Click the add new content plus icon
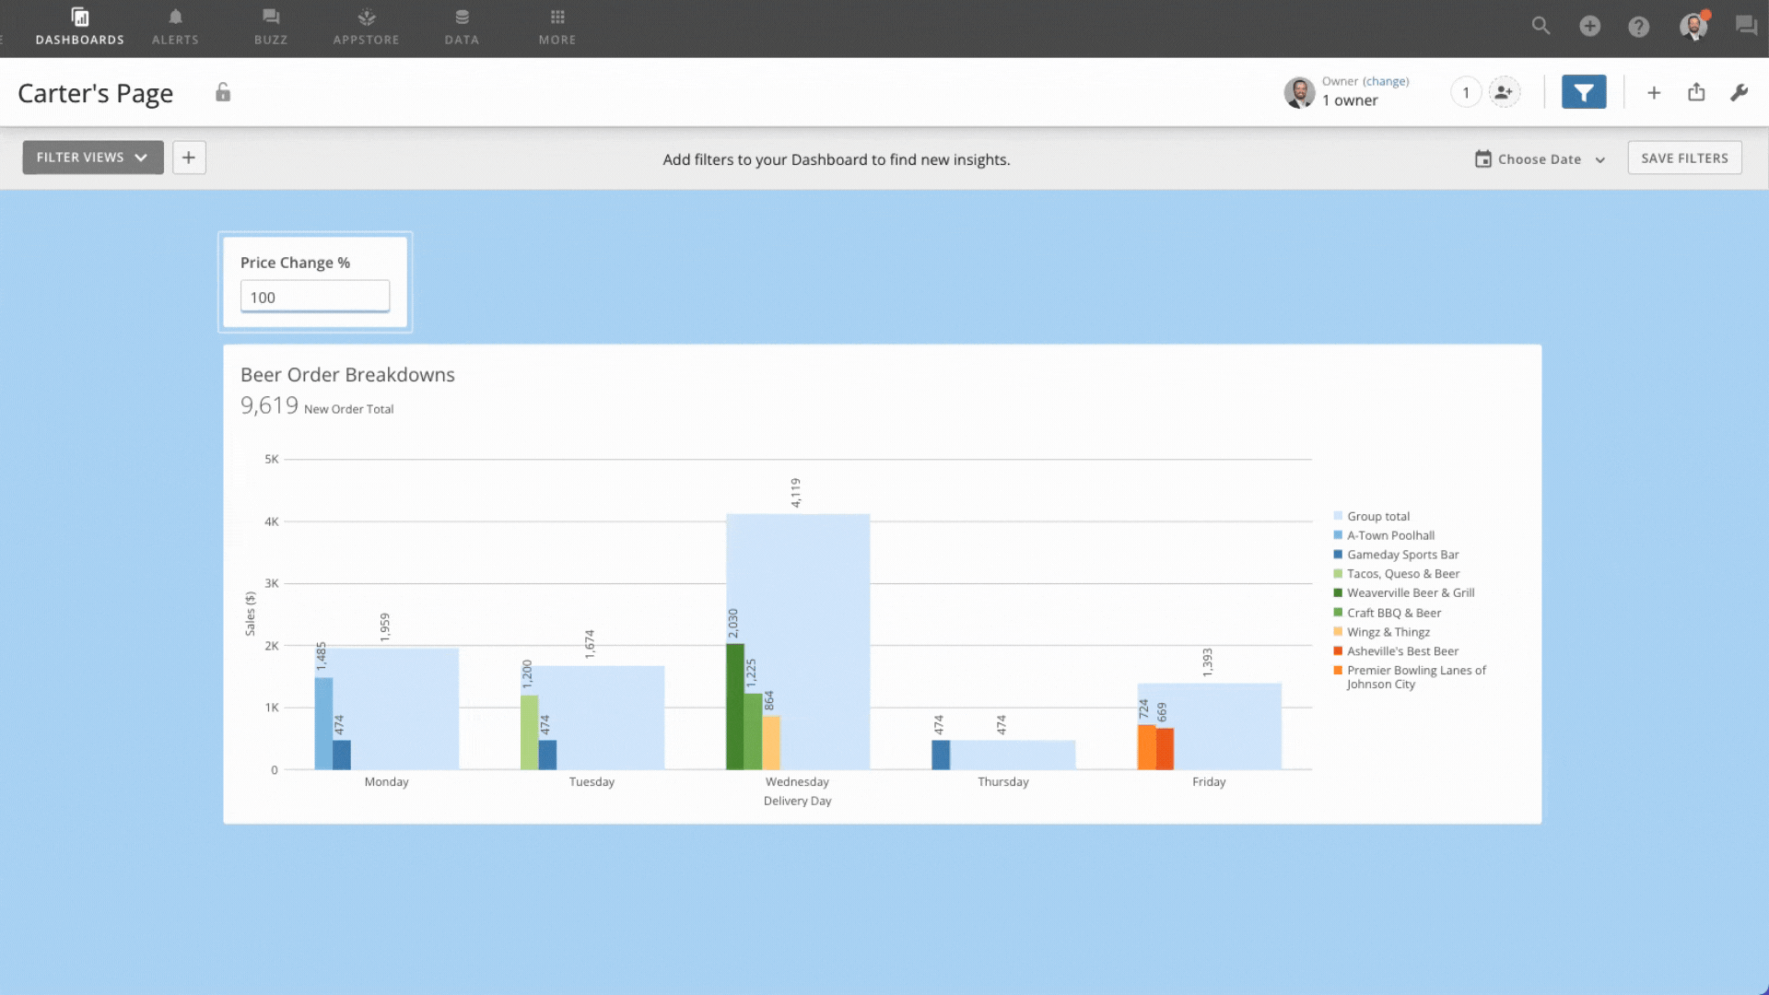Screen dimensions: 1769x995 point(1590,26)
